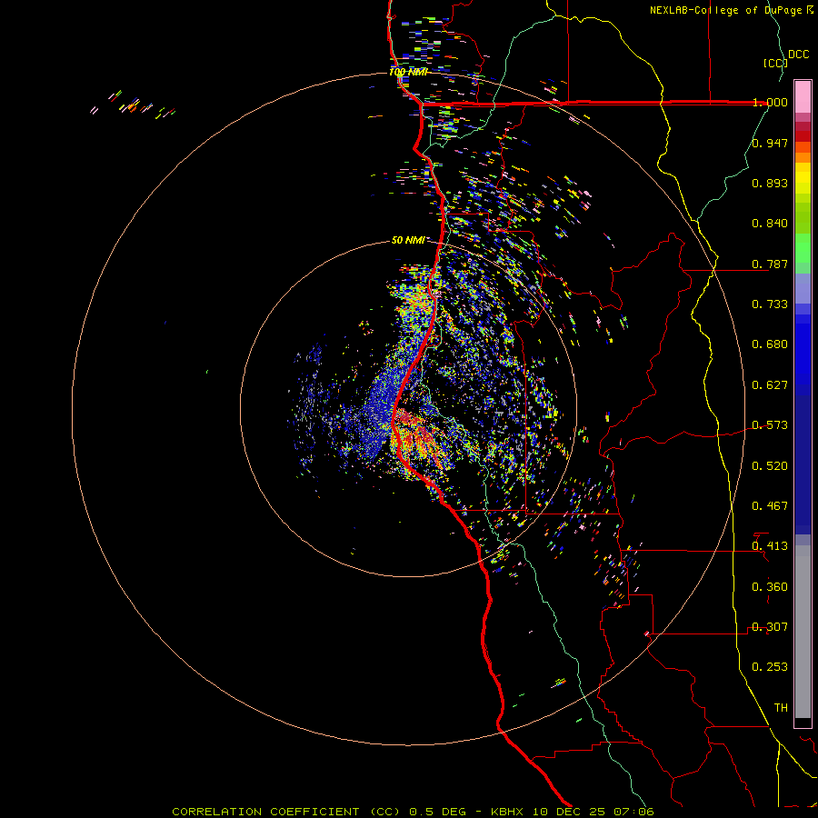Click the CORRELATION COEFFICIENT (CC) product title
The width and height of the screenshot is (818, 818).
click(287, 812)
